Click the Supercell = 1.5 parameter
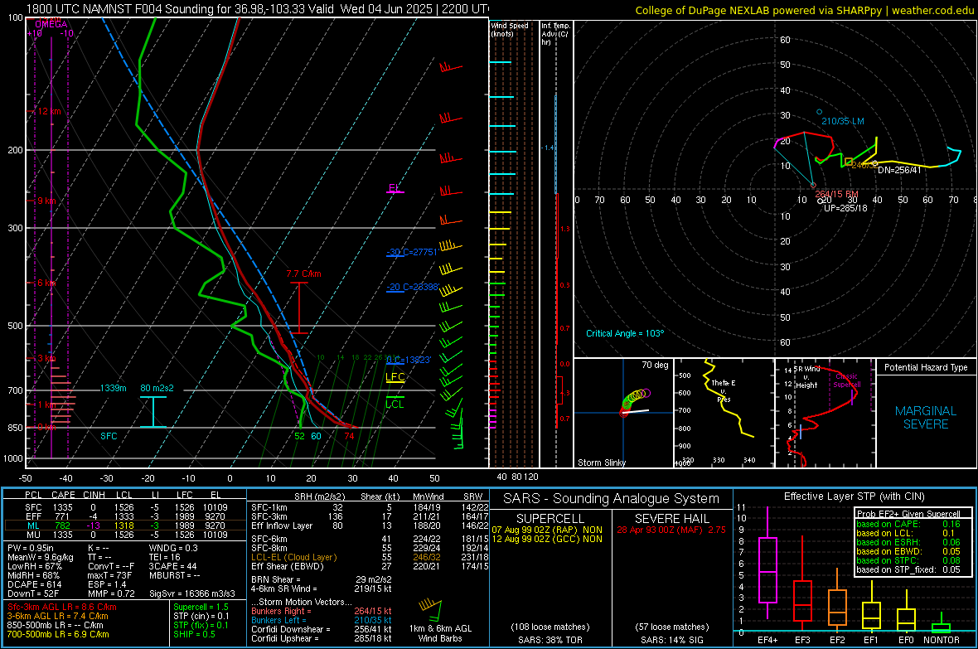978x649 pixels. pyautogui.click(x=201, y=607)
